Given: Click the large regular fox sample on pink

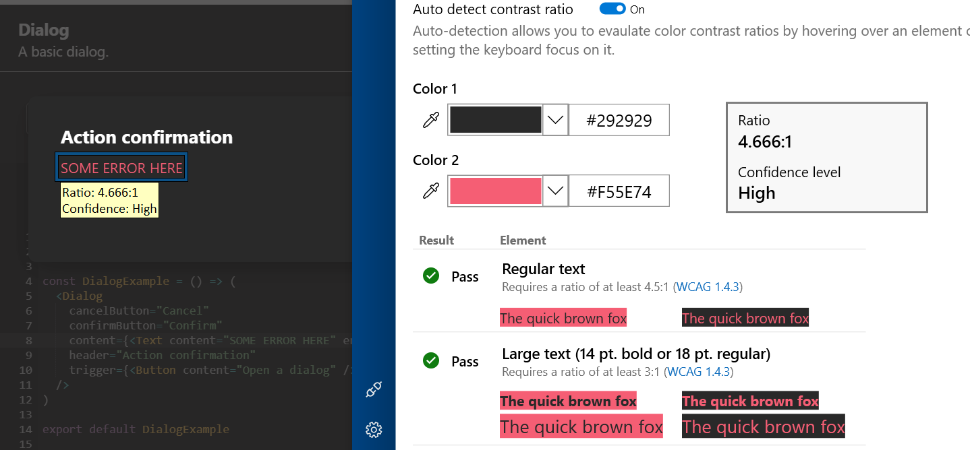Looking at the screenshot, I should pyautogui.click(x=581, y=426).
